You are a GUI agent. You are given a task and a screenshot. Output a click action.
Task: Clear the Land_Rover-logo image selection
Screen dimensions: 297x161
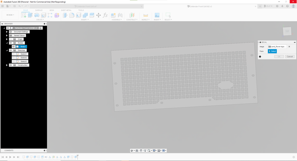point(289,47)
